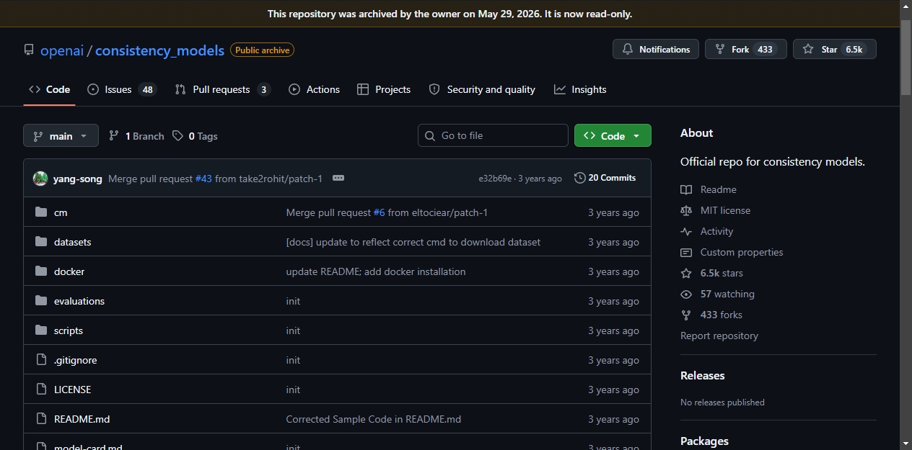This screenshot has height=450, width=912.
Task: Fork the repository
Action: [745, 49]
